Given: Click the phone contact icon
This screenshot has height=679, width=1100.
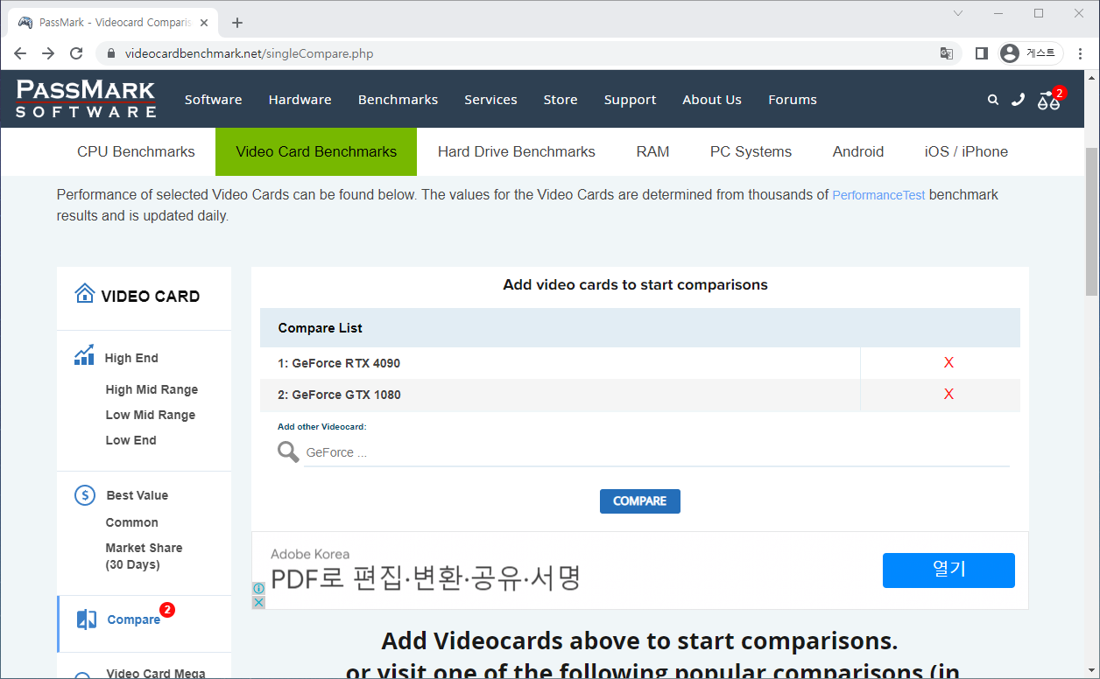Looking at the screenshot, I should tap(1018, 99).
